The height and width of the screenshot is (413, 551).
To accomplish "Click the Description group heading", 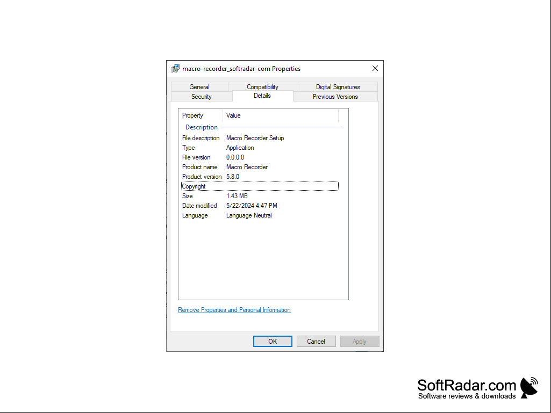I will (x=202, y=127).
